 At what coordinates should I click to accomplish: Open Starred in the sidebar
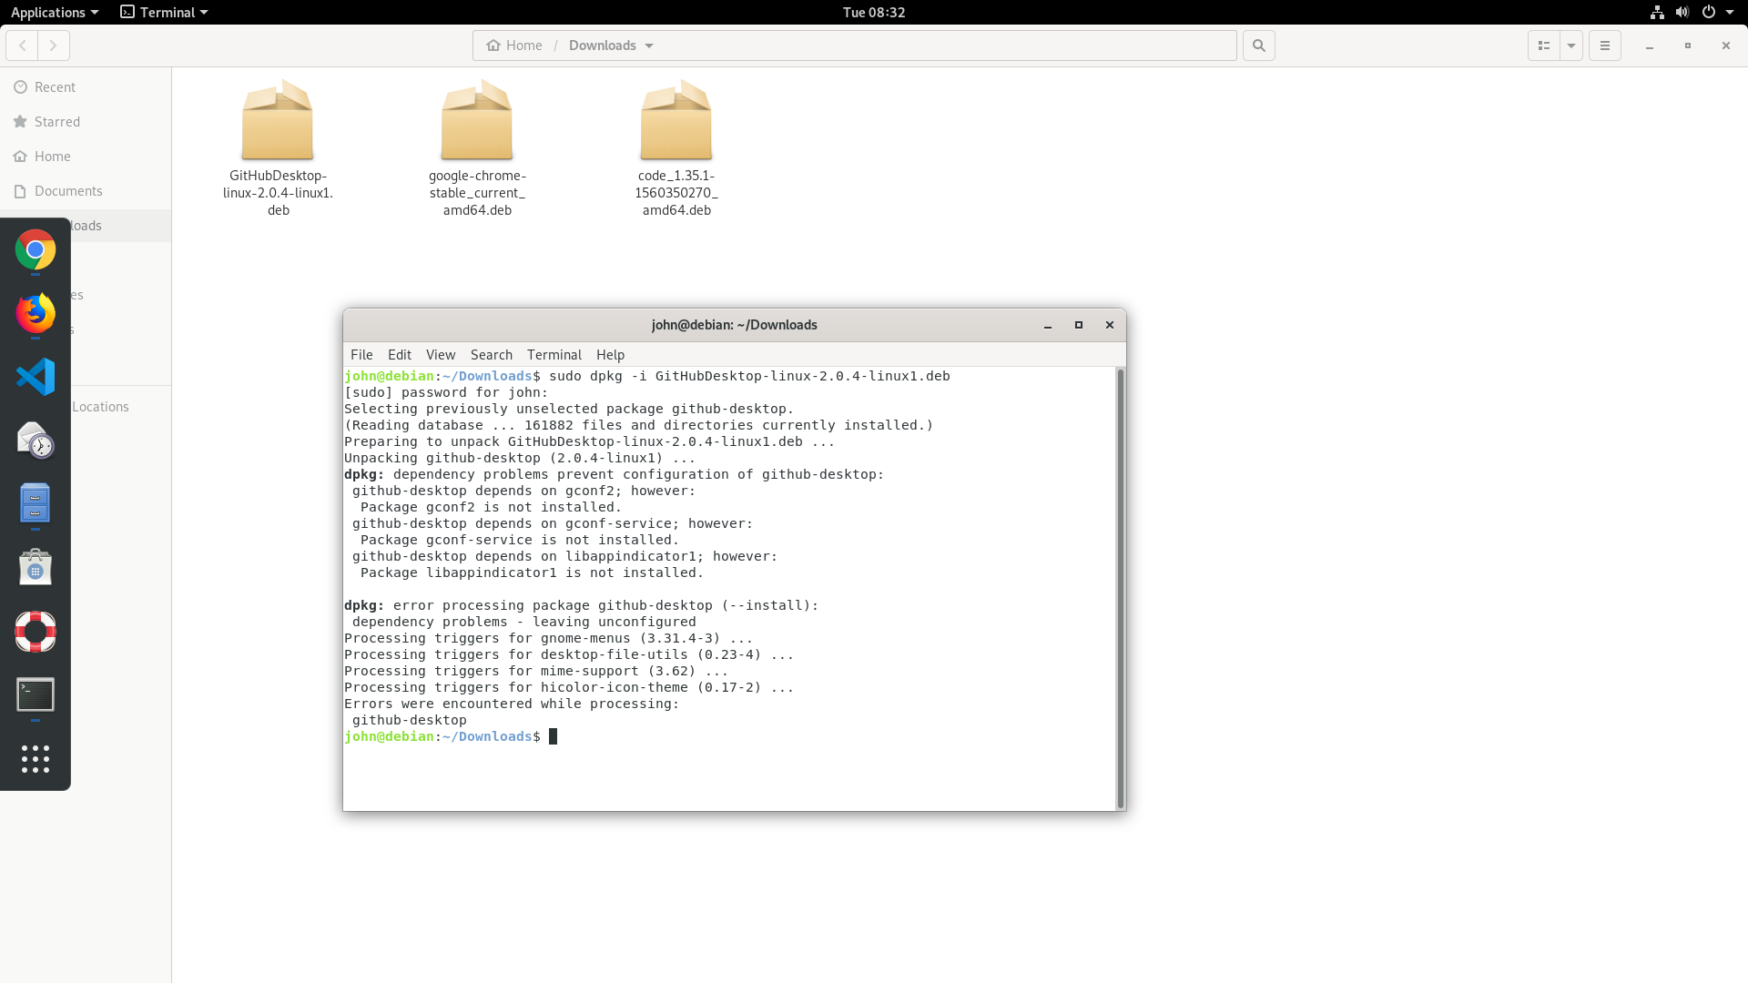coord(86,122)
